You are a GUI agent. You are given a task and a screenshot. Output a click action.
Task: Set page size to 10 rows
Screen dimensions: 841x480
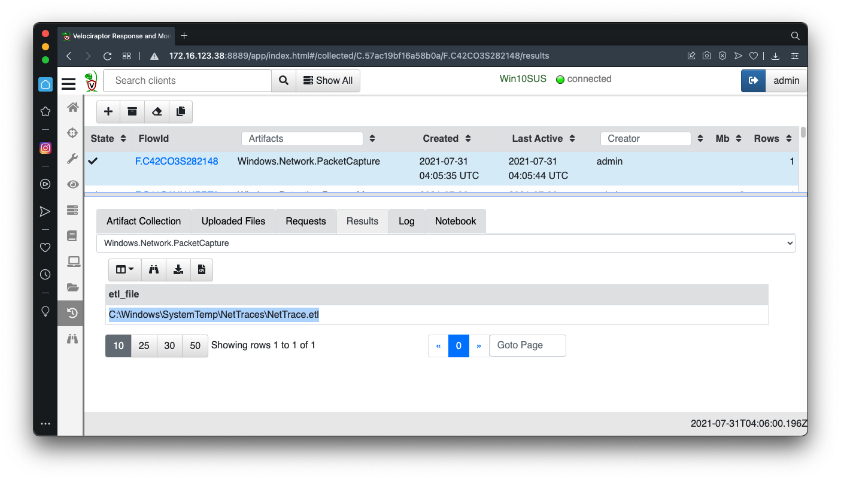click(x=119, y=345)
